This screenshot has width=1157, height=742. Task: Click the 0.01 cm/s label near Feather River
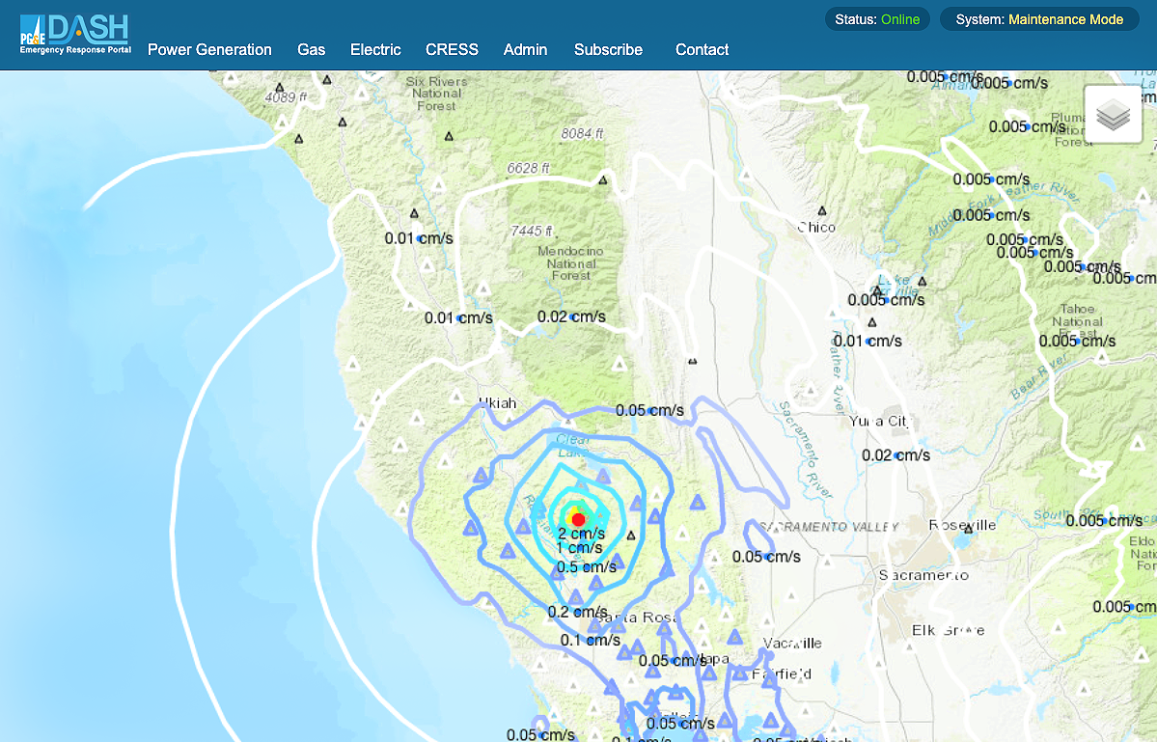(x=868, y=342)
